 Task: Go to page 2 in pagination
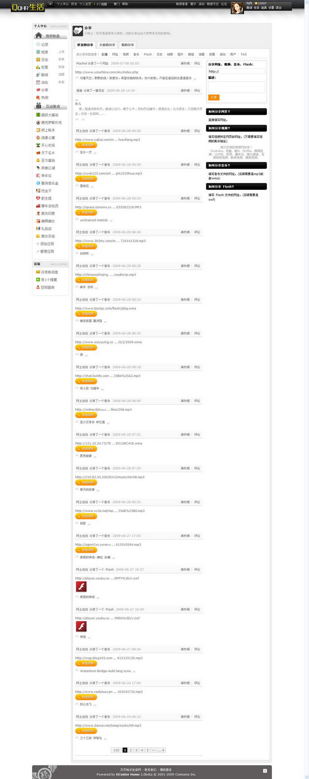[131, 750]
